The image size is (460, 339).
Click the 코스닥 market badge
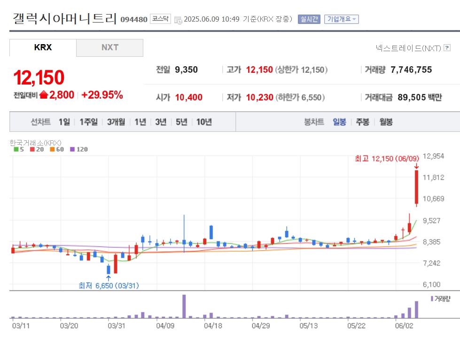(160, 19)
